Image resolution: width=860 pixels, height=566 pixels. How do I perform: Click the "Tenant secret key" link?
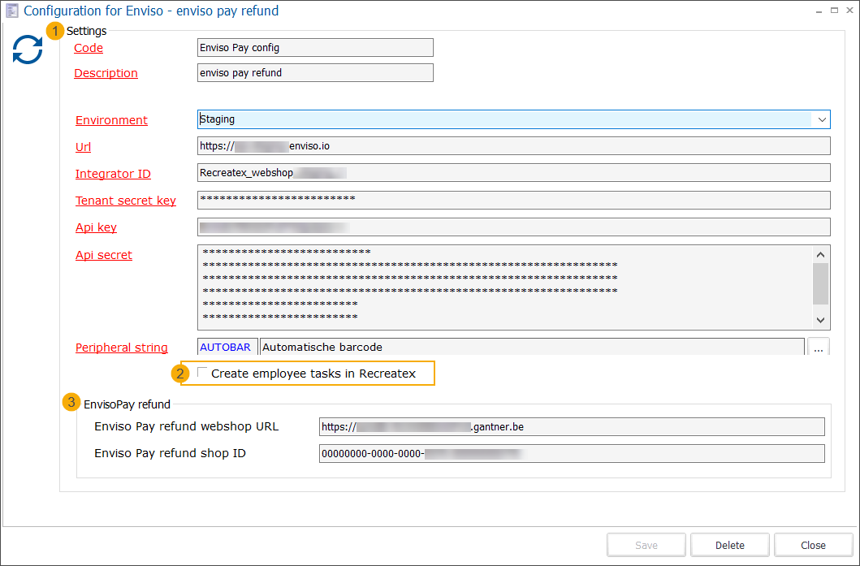(x=125, y=201)
